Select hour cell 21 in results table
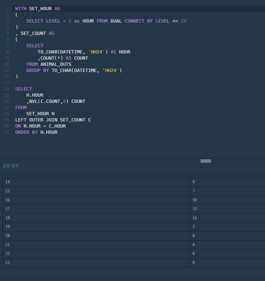Viewport: 265px width, 281px height. pyautogui.click(x=96, y=245)
